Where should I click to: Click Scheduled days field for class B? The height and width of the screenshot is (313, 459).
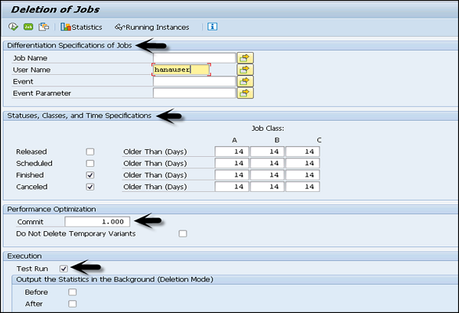[x=267, y=163]
